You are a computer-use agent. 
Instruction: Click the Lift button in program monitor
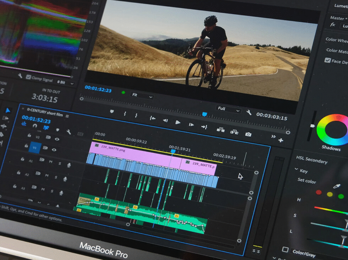pyautogui.click(x=221, y=130)
